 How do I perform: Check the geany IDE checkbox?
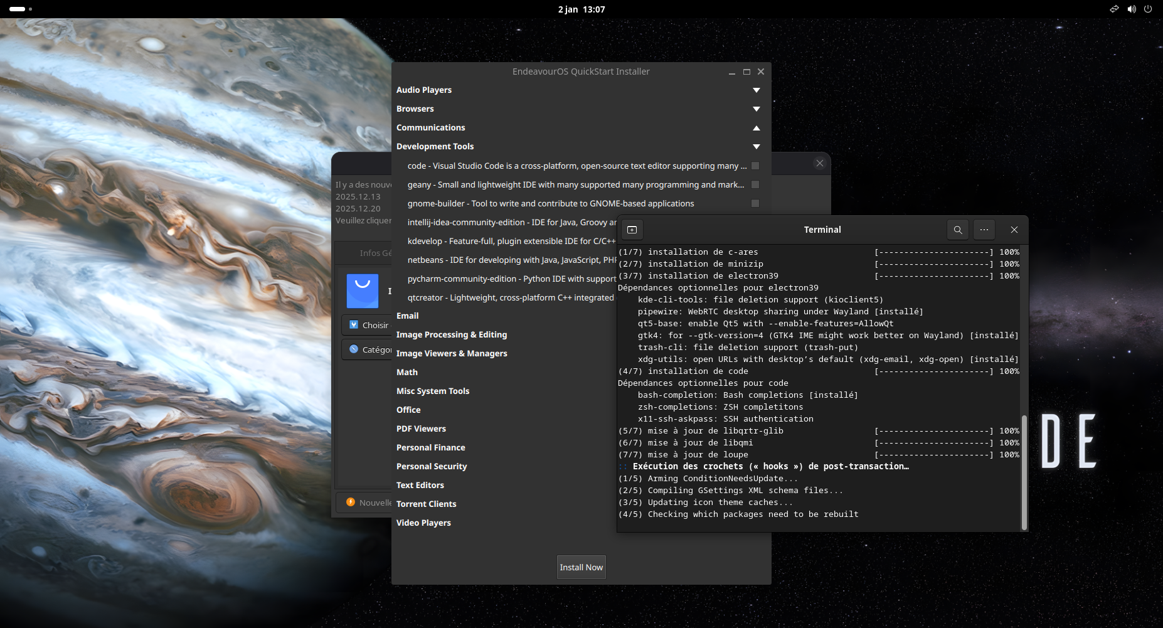pyautogui.click(x=755, y=184)
